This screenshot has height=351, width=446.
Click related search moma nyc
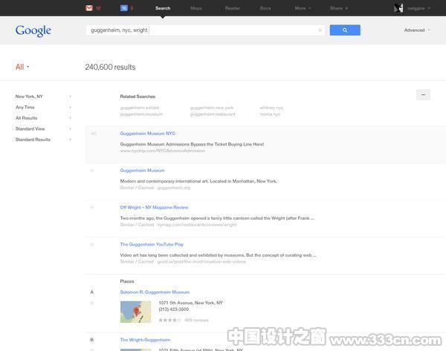(x=270, y=114)
